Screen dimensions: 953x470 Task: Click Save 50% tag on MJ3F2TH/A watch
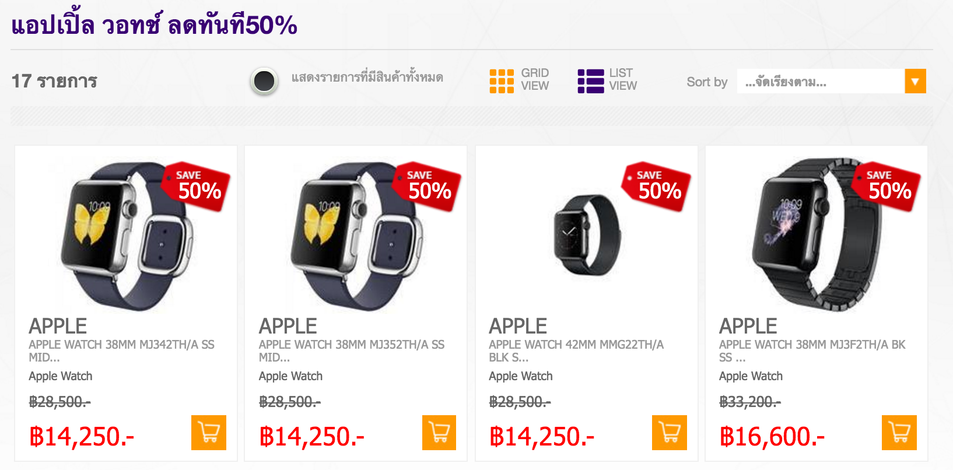(887, 187)
